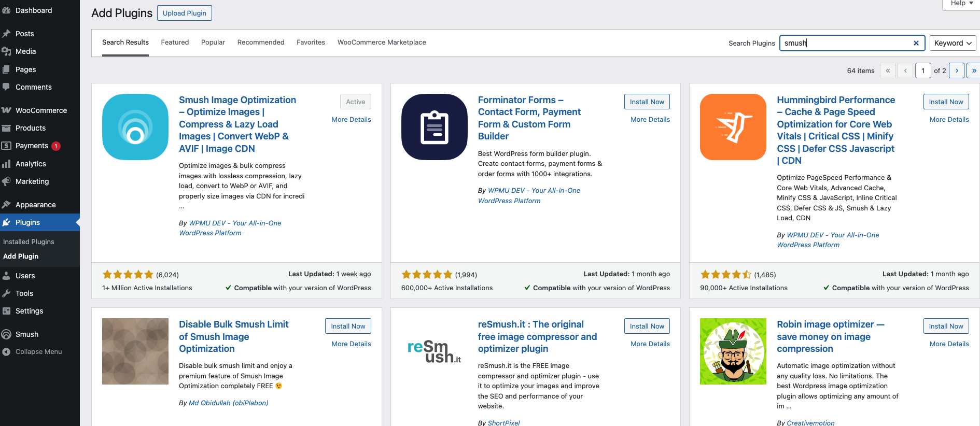Jump to the last page of results
The image size is (980, 426).
tap(973, 70)
